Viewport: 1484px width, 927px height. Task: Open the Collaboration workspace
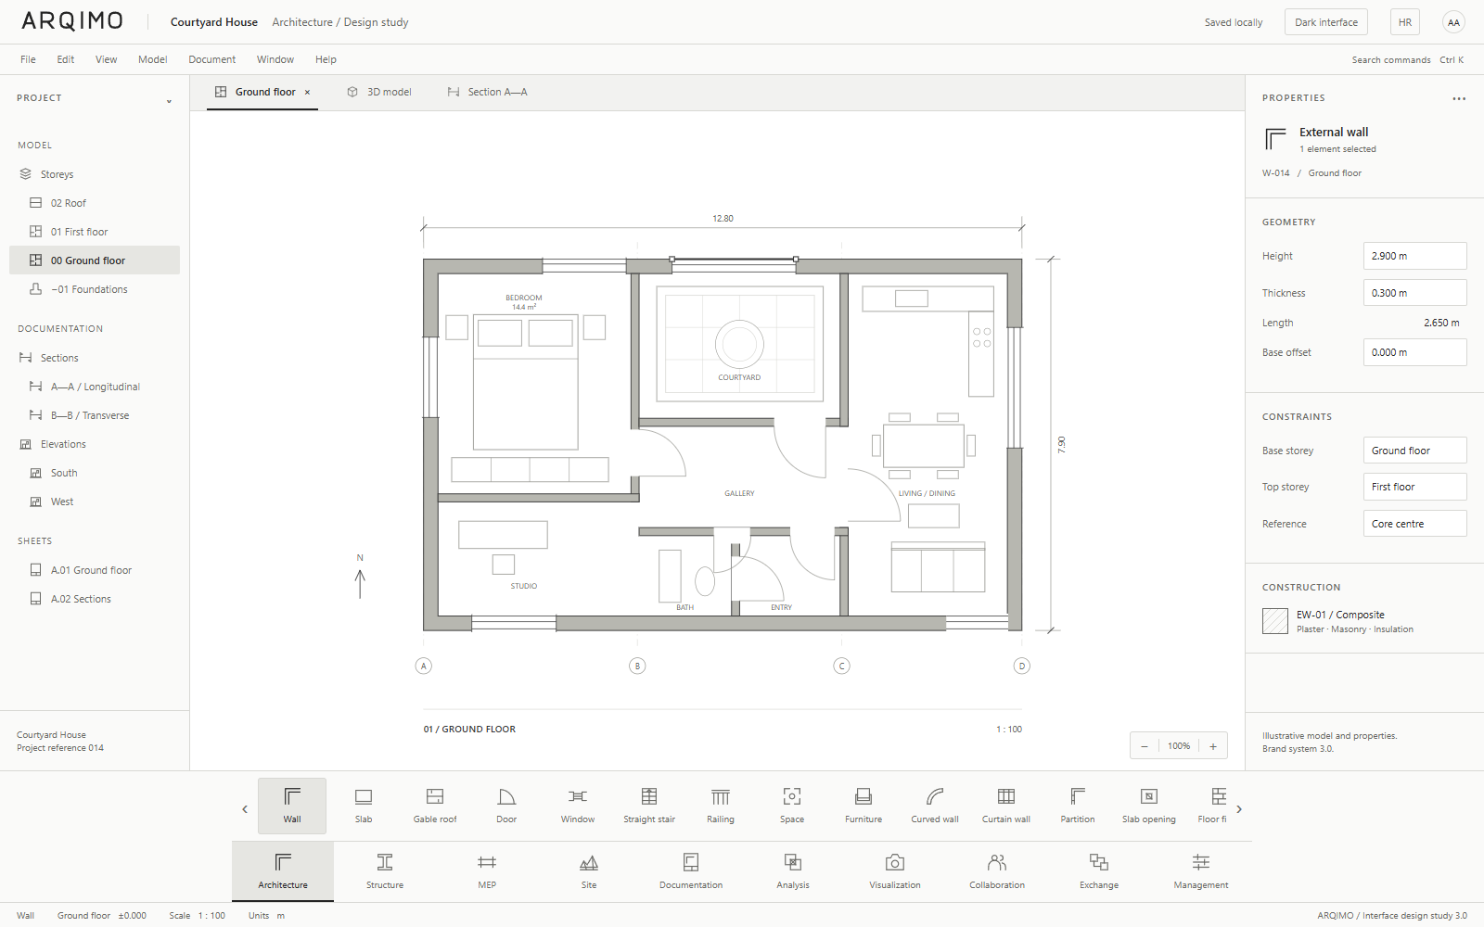tap(997, 871)
